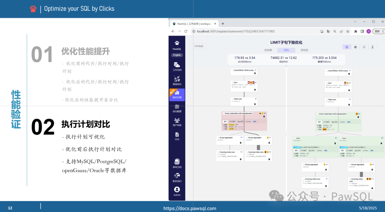Expand the left Sort node chevron

pyautogui.click(x=233, y=83)
